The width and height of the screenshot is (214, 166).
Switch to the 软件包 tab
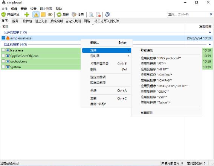(27, 21)
